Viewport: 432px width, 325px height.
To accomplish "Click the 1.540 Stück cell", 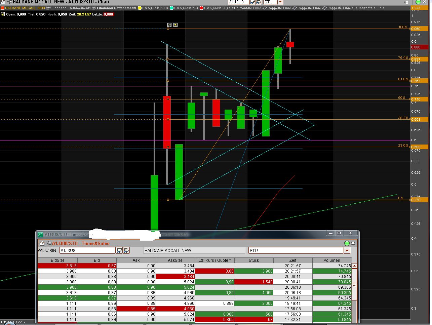I will tap(254, 282).
